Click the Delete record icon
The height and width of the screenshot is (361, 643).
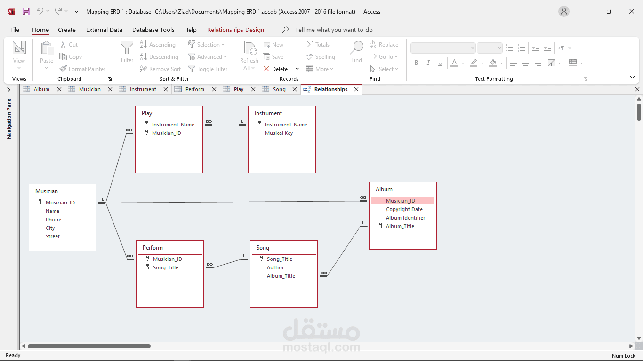click(266, 69)
